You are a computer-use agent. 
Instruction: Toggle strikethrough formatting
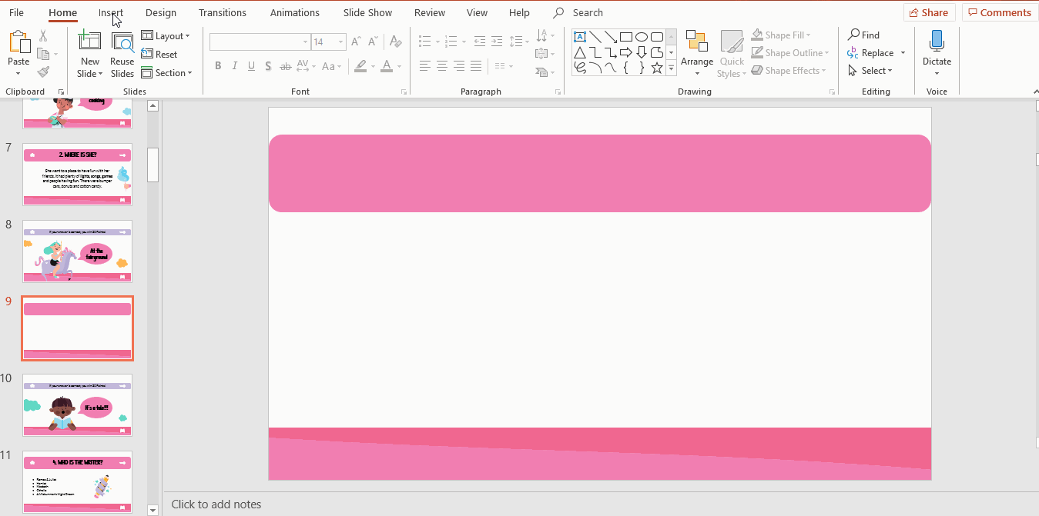click(x=285, y=66)
